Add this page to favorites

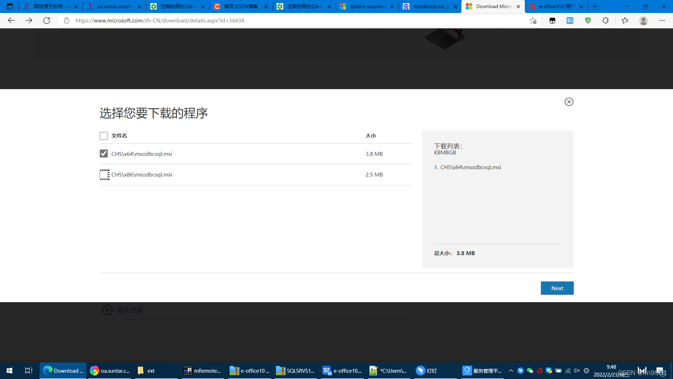533,20
